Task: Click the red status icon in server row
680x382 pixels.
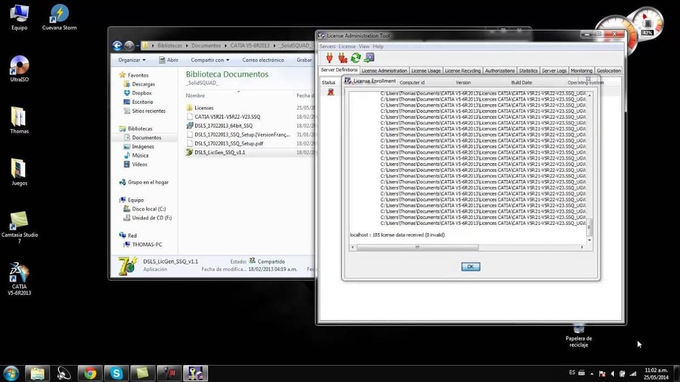Action: coord(331,92)
